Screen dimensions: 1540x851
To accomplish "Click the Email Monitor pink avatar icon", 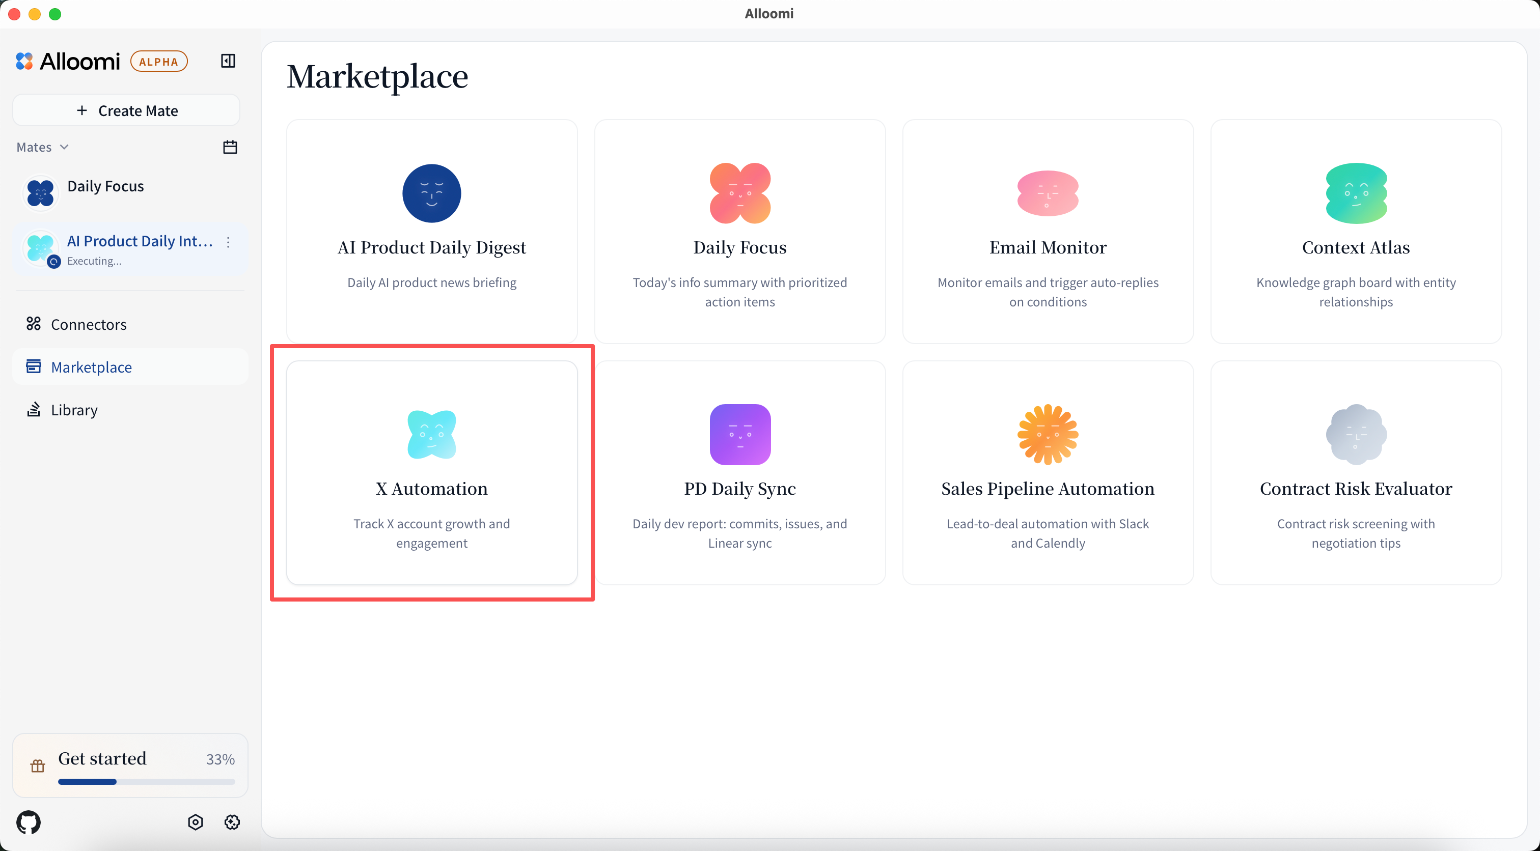I will (1048, 193).
